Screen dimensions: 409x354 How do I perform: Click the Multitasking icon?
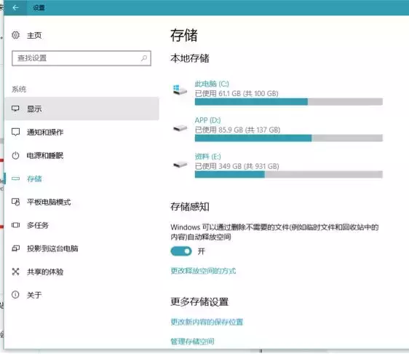point(16,225)
